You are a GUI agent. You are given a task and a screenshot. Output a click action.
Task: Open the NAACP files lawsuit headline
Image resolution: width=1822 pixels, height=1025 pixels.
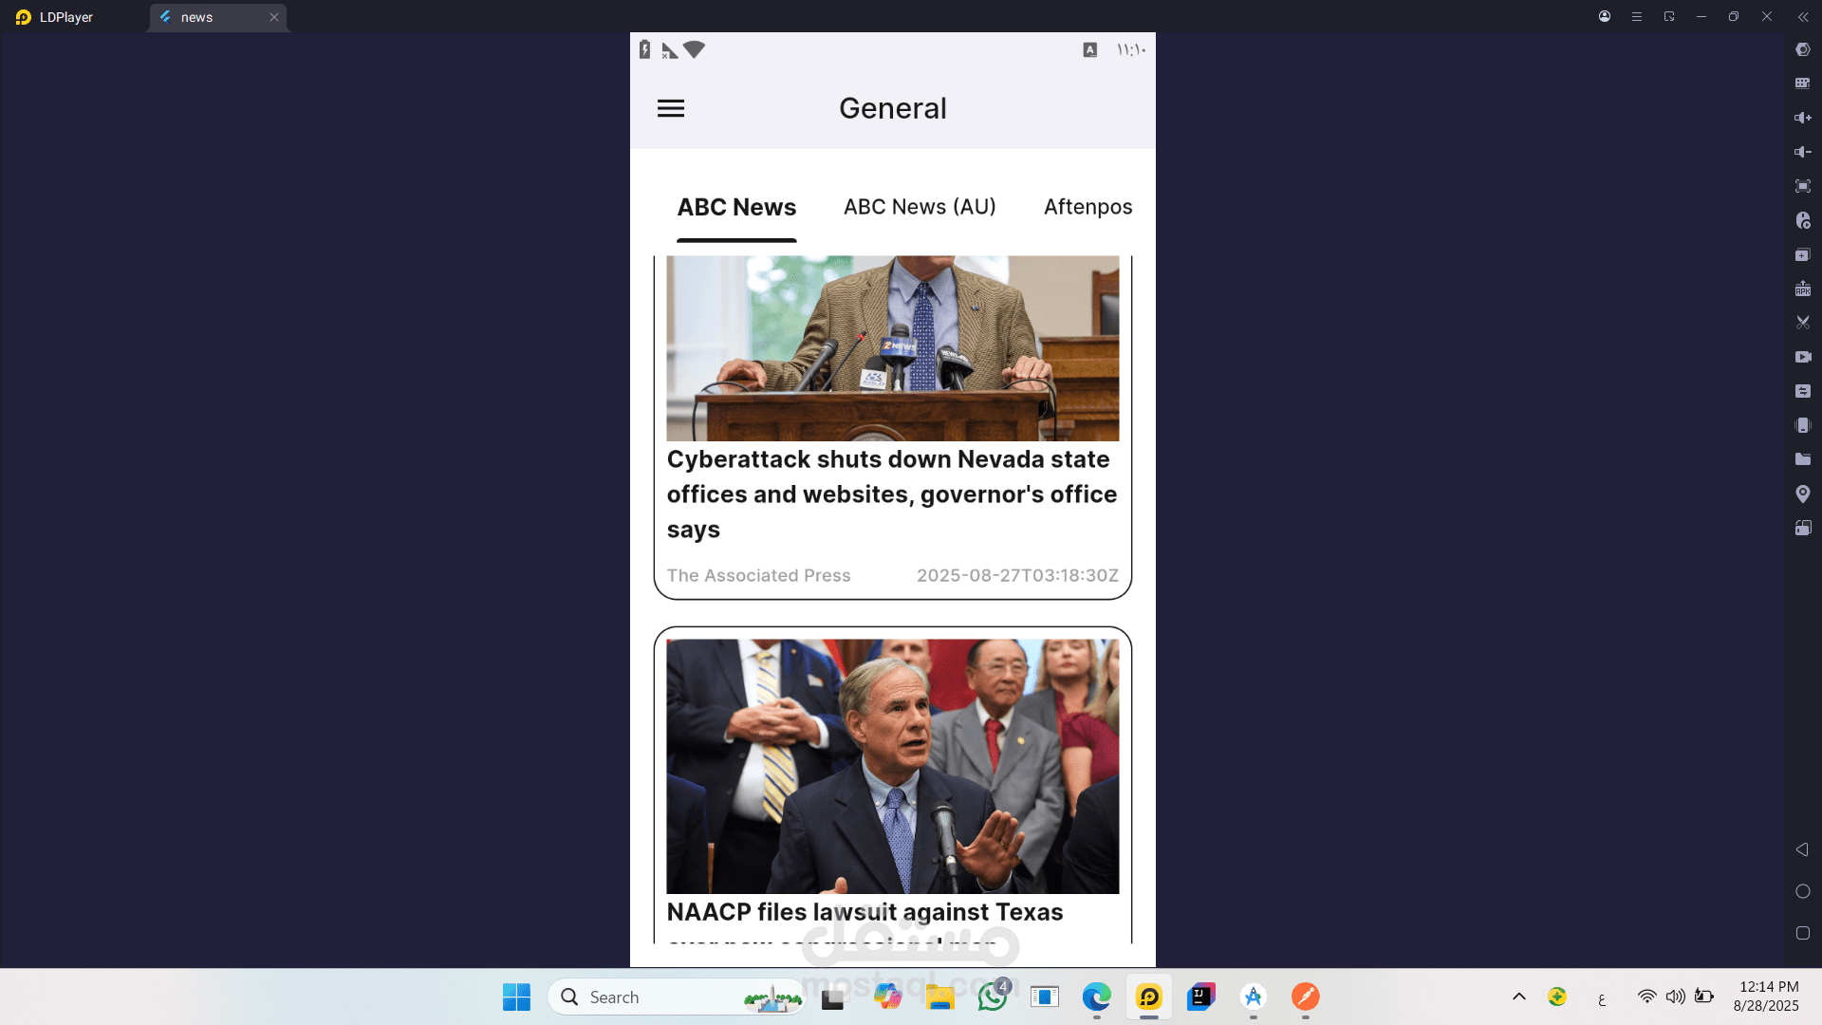pos(865,912)
